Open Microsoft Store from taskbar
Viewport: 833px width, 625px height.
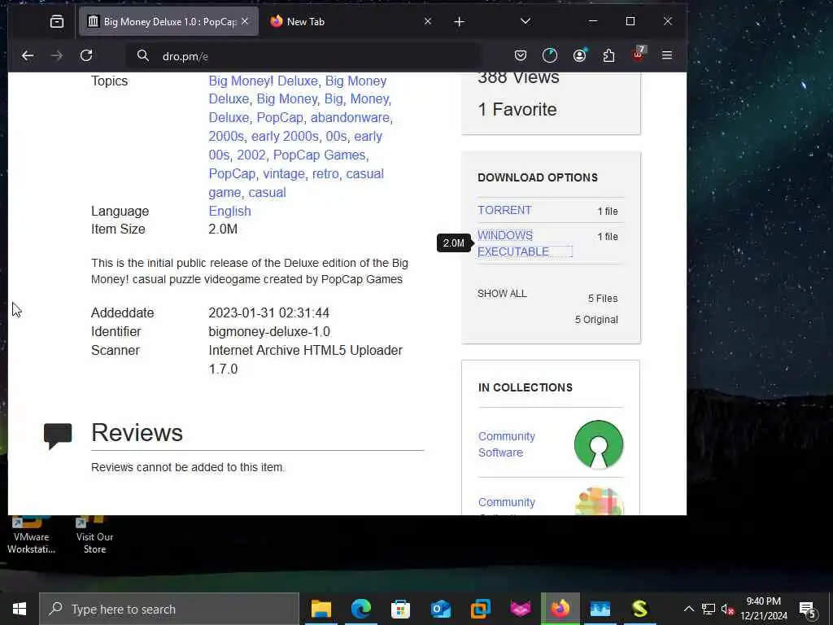point(400,609)
